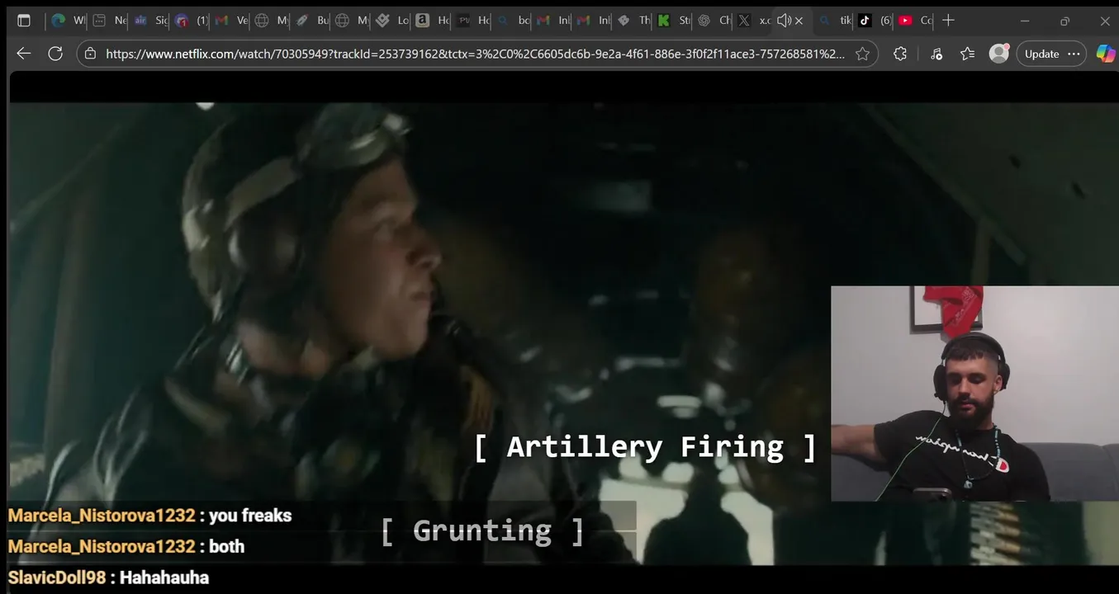The height and width of the screenshot is (594, 1119).
Task: Click the chat message 'both'
Action: (x=226, y=546)
